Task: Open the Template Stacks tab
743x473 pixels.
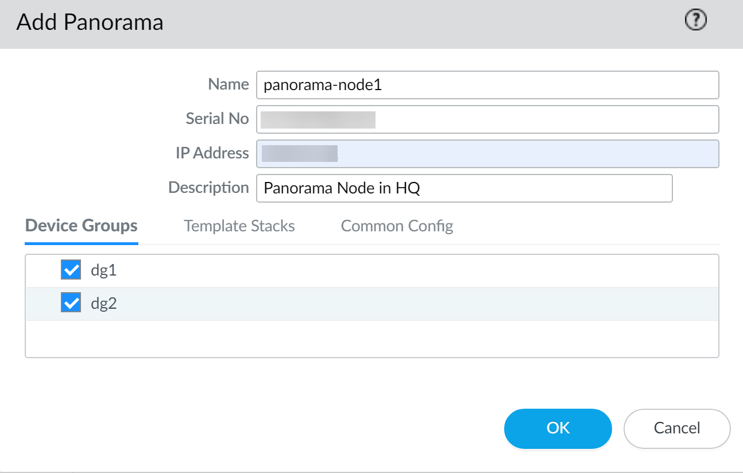Action: [x=239, y=226]
